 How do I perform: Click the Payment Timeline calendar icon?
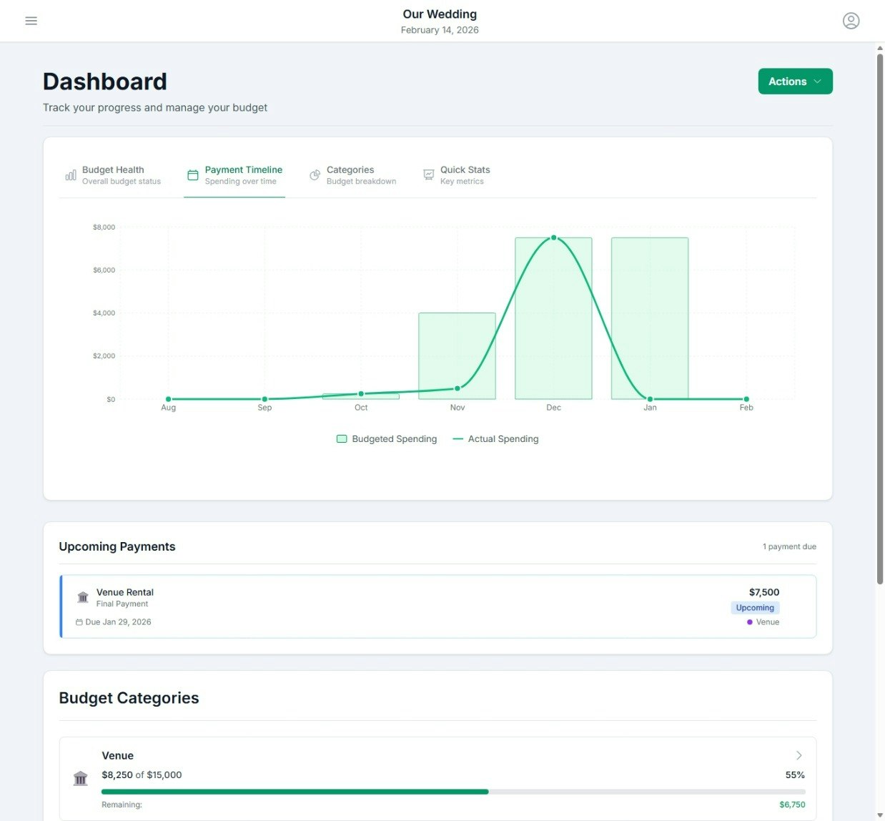pyautogui.click(x=192, y=174)
